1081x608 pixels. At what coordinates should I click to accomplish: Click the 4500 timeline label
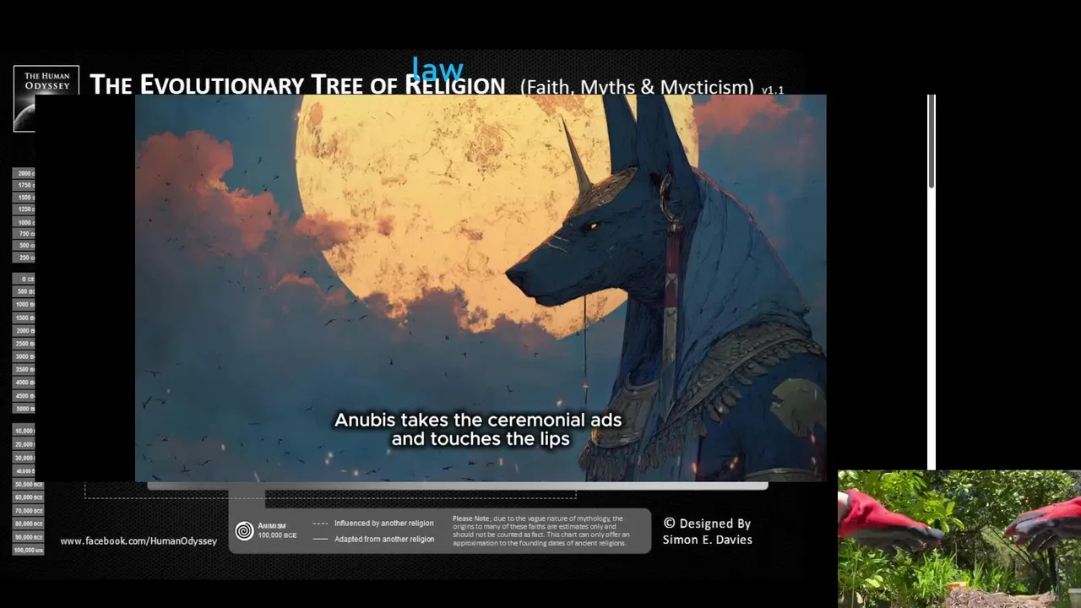click(24, 395)
